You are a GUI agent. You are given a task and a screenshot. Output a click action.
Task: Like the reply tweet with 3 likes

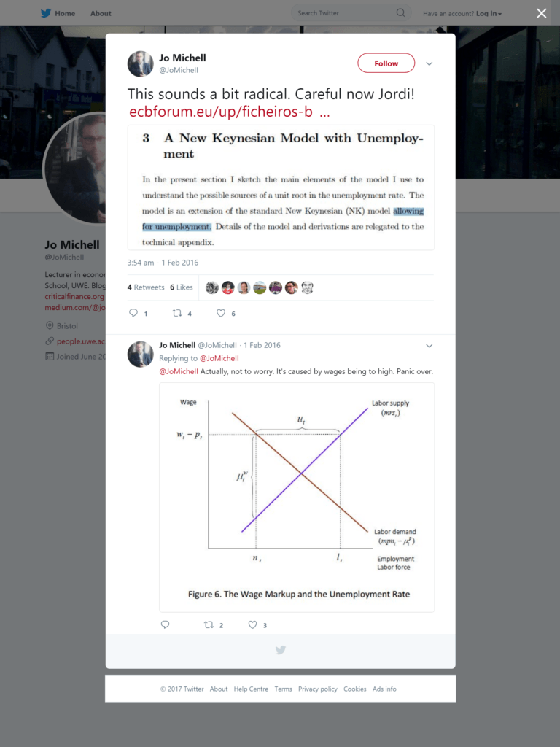point(253,624)
